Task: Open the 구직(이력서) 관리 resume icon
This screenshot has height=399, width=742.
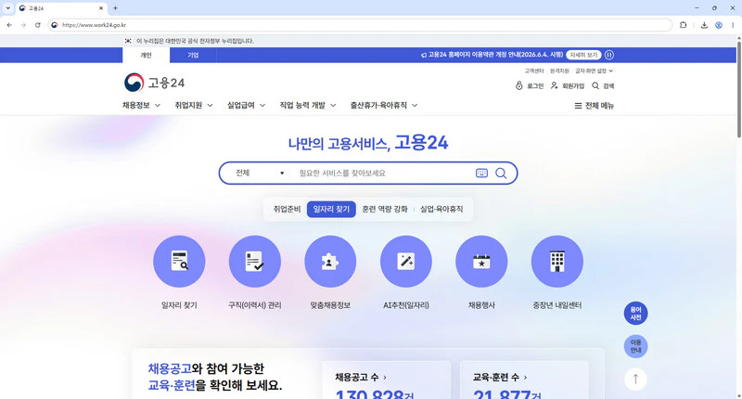Action: coord(254,262)
